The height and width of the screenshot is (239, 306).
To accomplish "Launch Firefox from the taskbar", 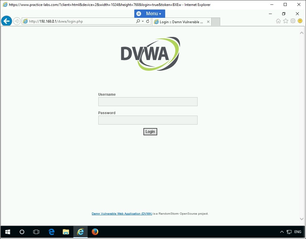I will pos(95,232).
